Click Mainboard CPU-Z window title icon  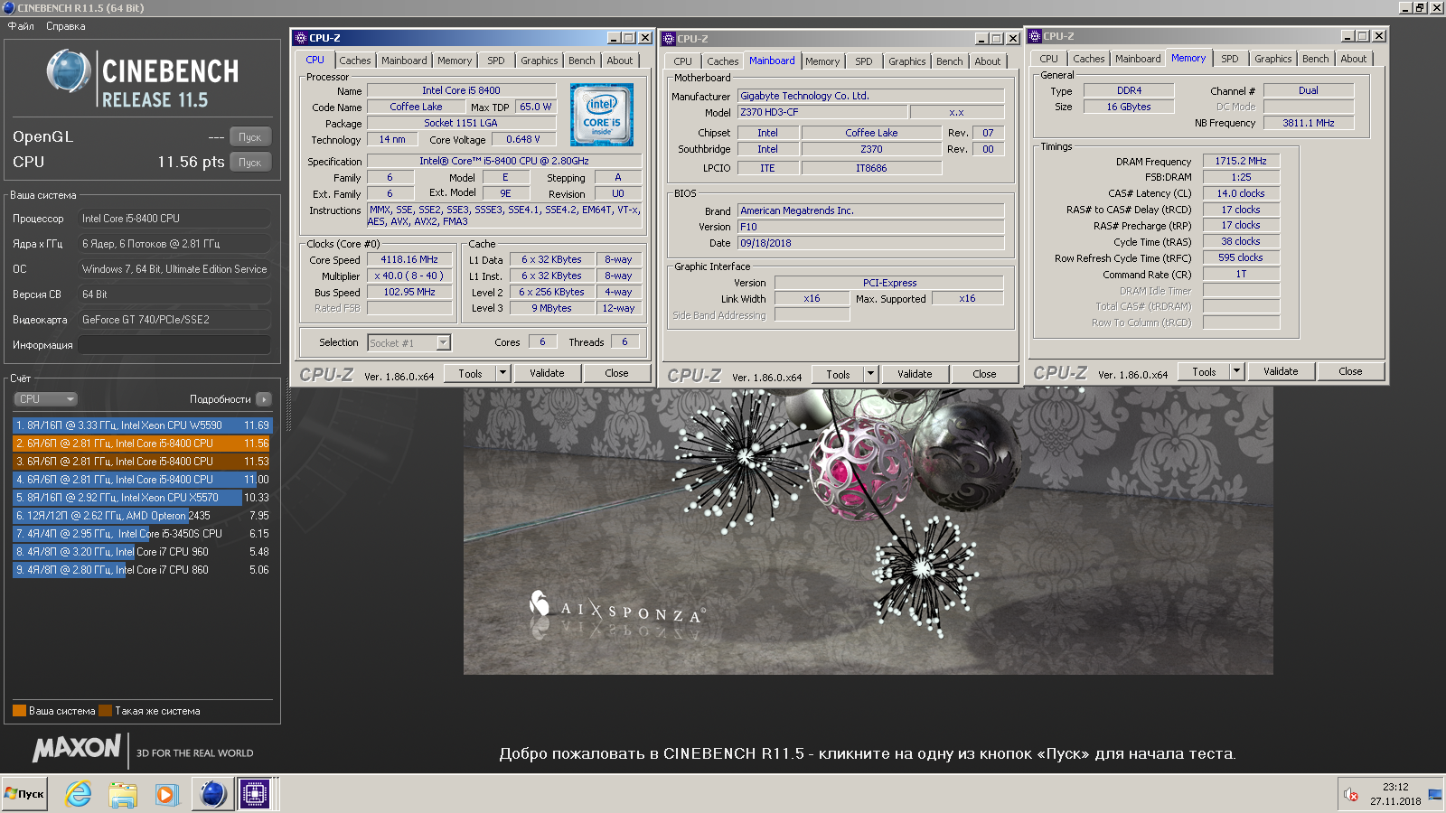(669, 39)
